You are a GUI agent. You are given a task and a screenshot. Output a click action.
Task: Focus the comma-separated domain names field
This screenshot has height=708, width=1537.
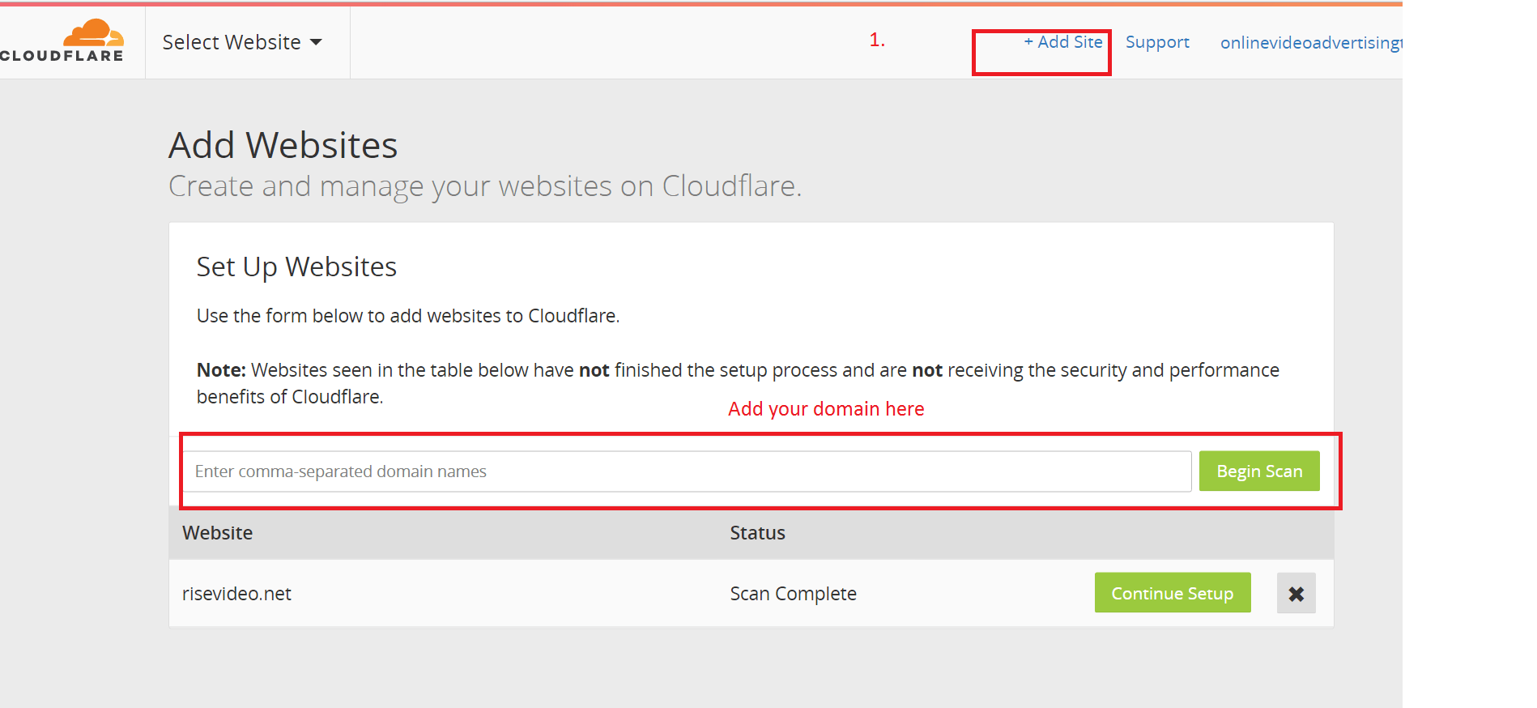(688, 471)
